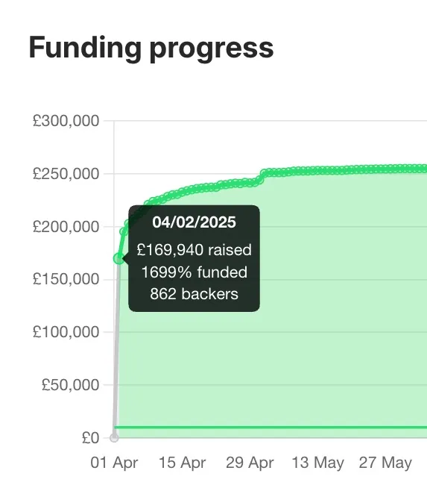427x494 pixels.
Task: Click the 01 Apr axis label
Action: point(114,463)
